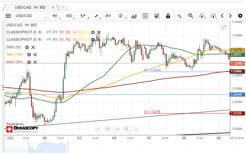
Task: Remove the SMA (200) indicator
Action: 35,62
